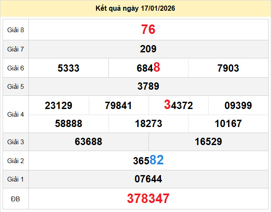The image size is (272, 212).
Task: Click the Giải 3 number 63688
Action: click(88, 142)
